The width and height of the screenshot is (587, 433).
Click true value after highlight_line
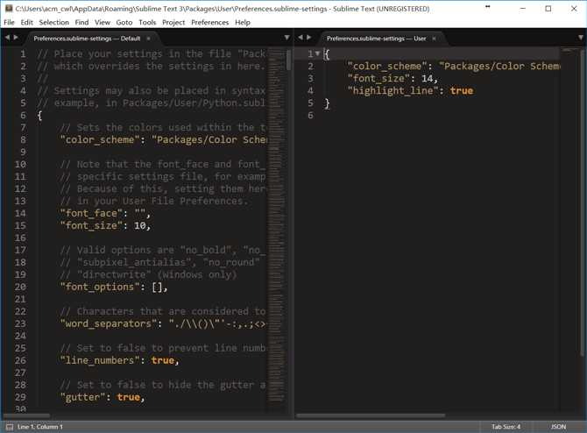click(x=461, y=90)
